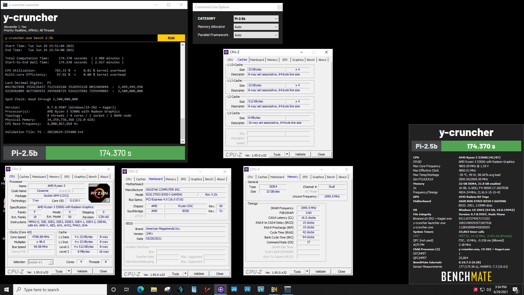
Task: Click the y-cruncher command line input field
Action: pos(80,38)
